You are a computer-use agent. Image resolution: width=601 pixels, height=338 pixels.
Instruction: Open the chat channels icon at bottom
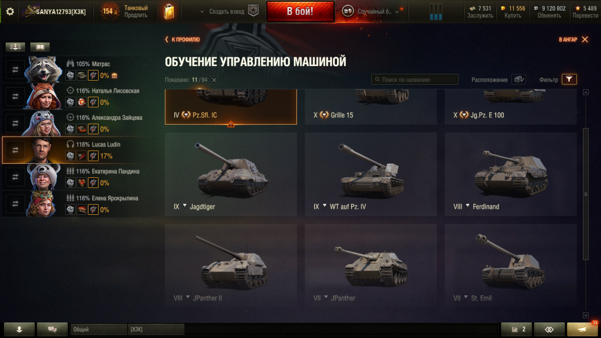pos(52,329)
